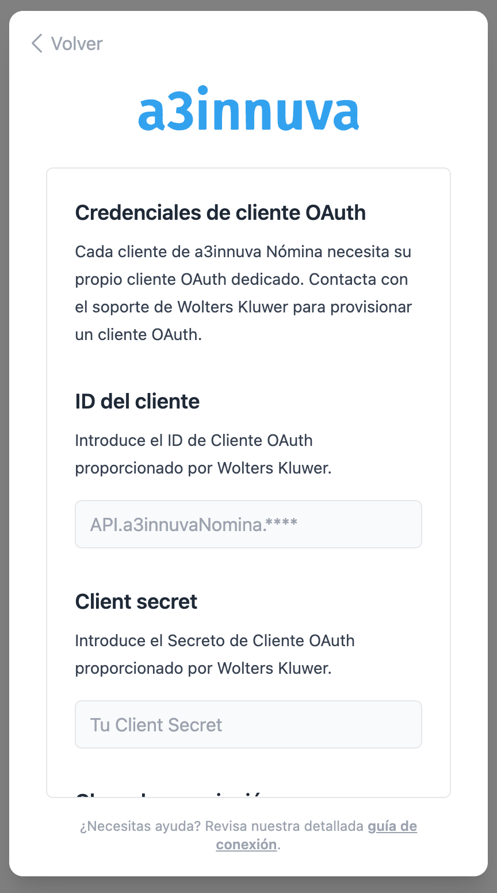Click the asterisks in the client ID placeholder
The height and width of the screenshot is (893, 497).
tap(282, 524)
